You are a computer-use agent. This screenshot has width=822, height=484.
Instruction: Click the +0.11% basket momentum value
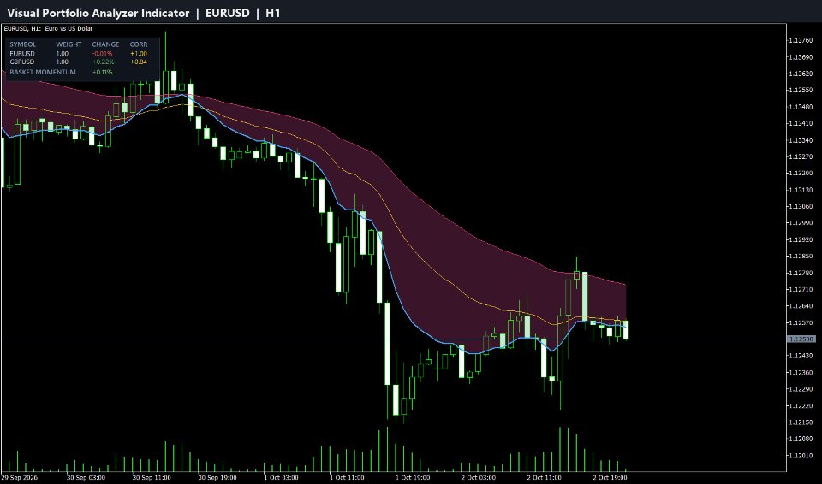coord(102,72)
